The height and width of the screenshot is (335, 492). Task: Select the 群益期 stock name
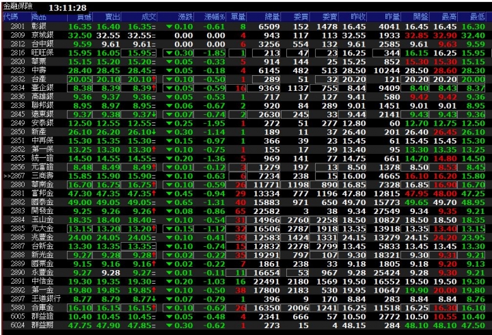pos(42,325)
